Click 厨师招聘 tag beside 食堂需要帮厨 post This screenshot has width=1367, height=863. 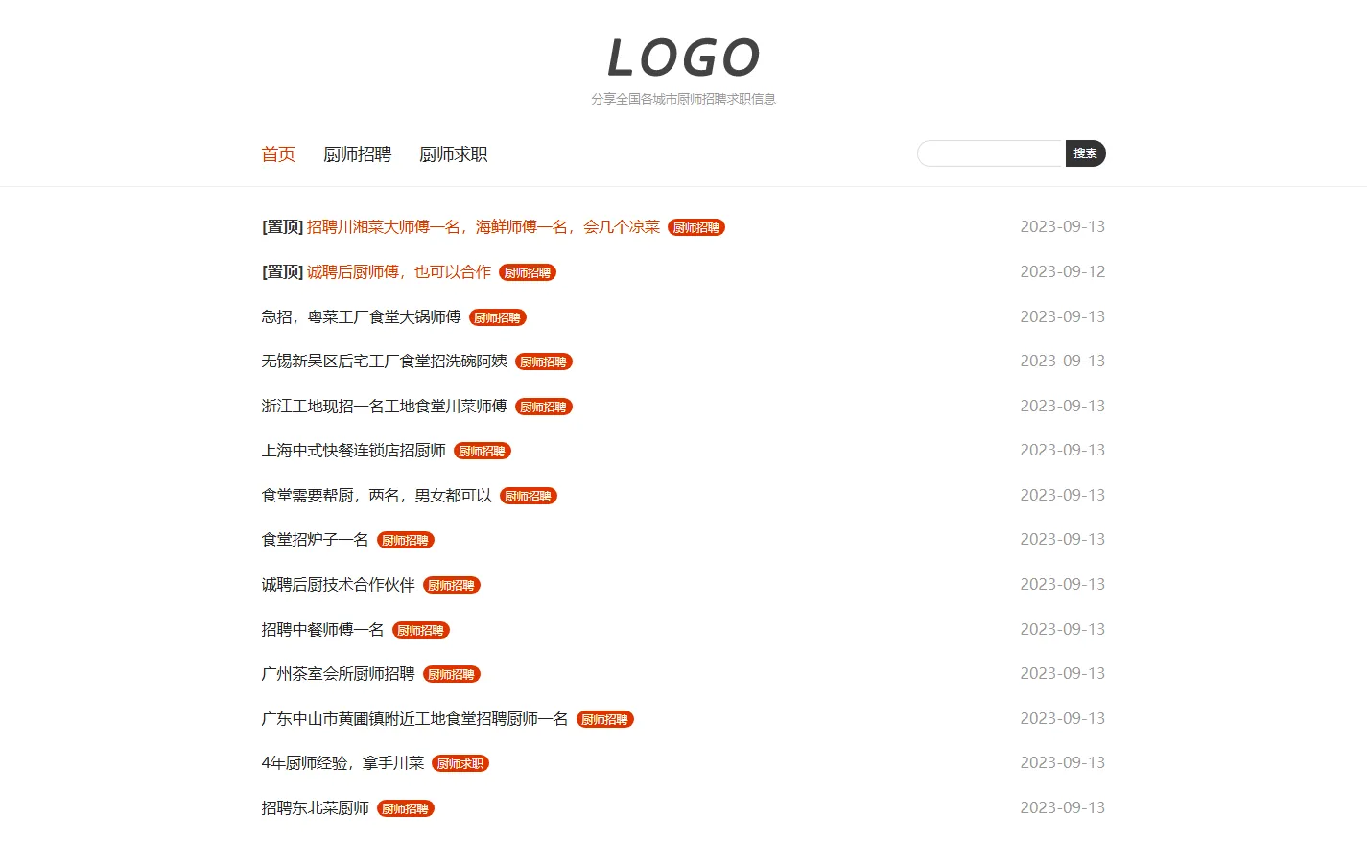click(529, 497)
